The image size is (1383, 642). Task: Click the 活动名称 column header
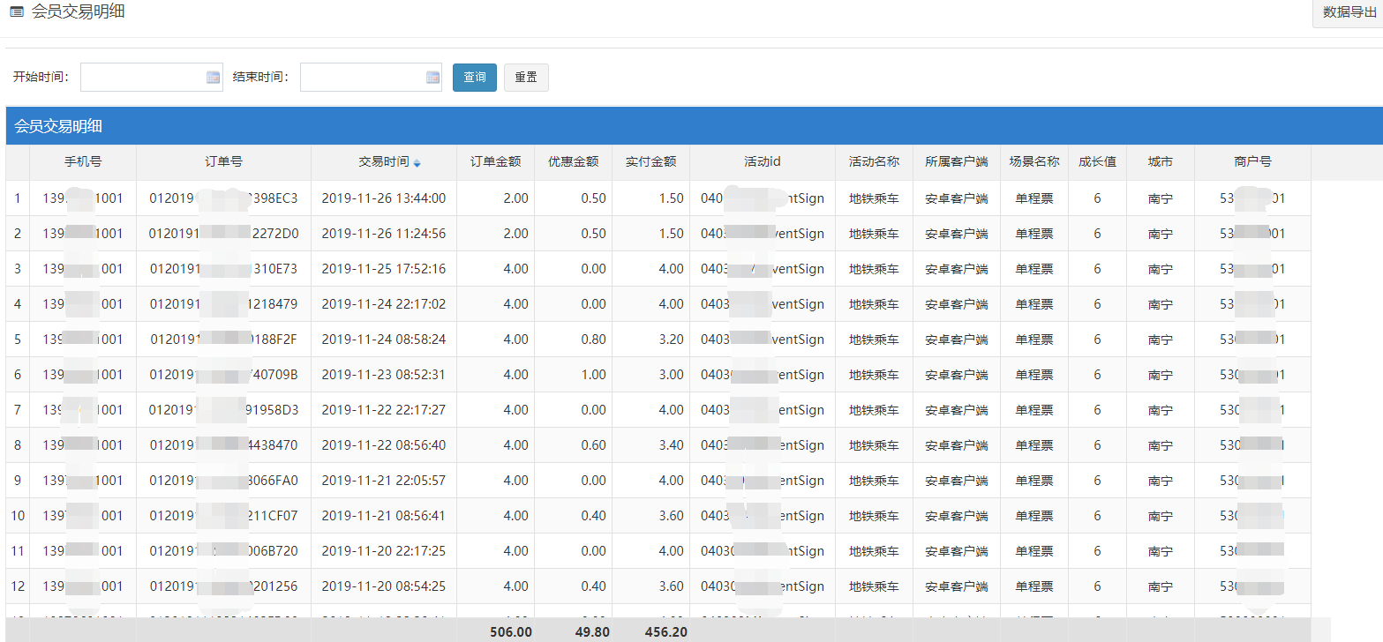tap(874, 162)
